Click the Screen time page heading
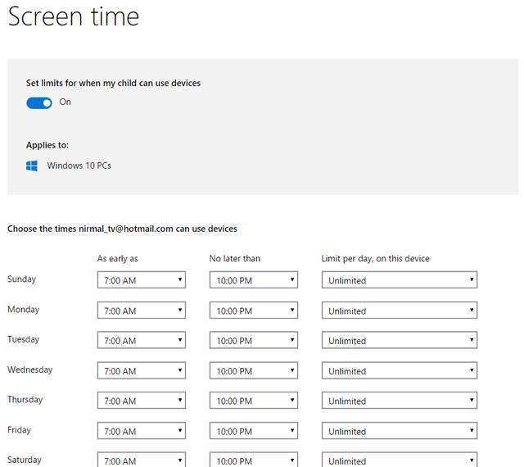The height and width of the screenshot is (467, 524). coord(74,16)
